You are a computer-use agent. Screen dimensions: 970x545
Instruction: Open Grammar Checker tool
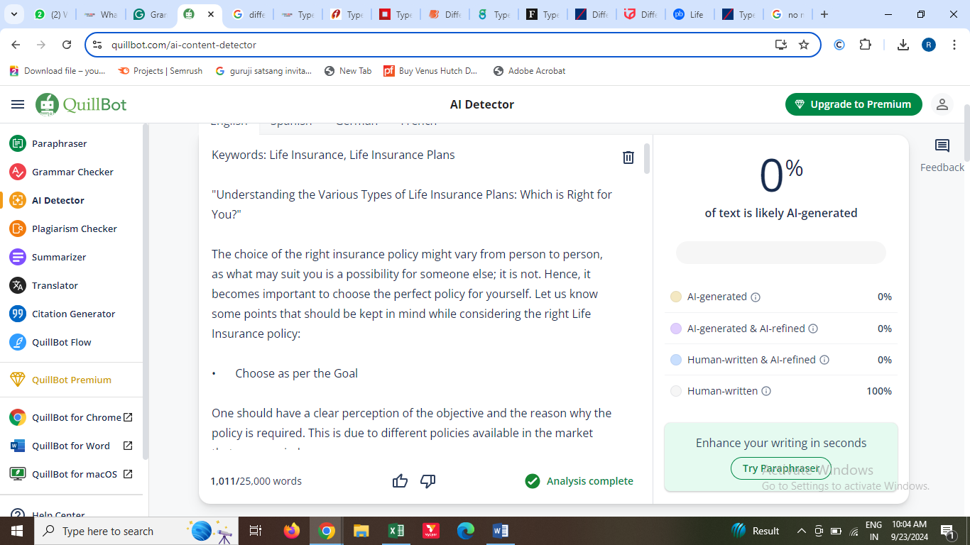(72, 172)
